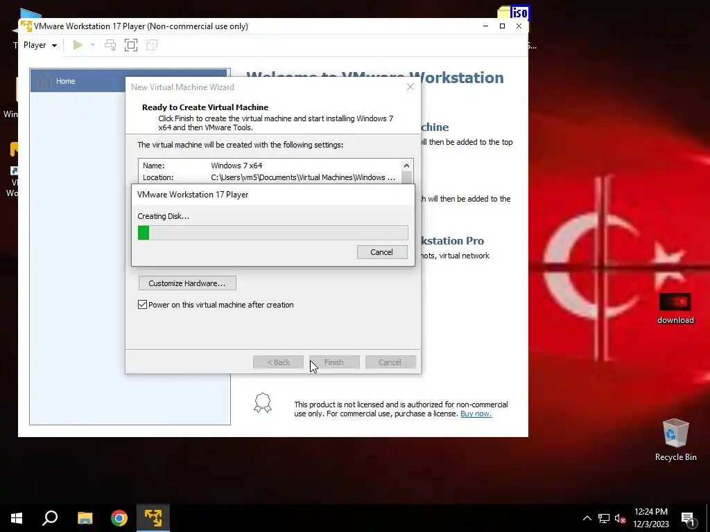Click the Customize Hardware button

pos(187,283)
